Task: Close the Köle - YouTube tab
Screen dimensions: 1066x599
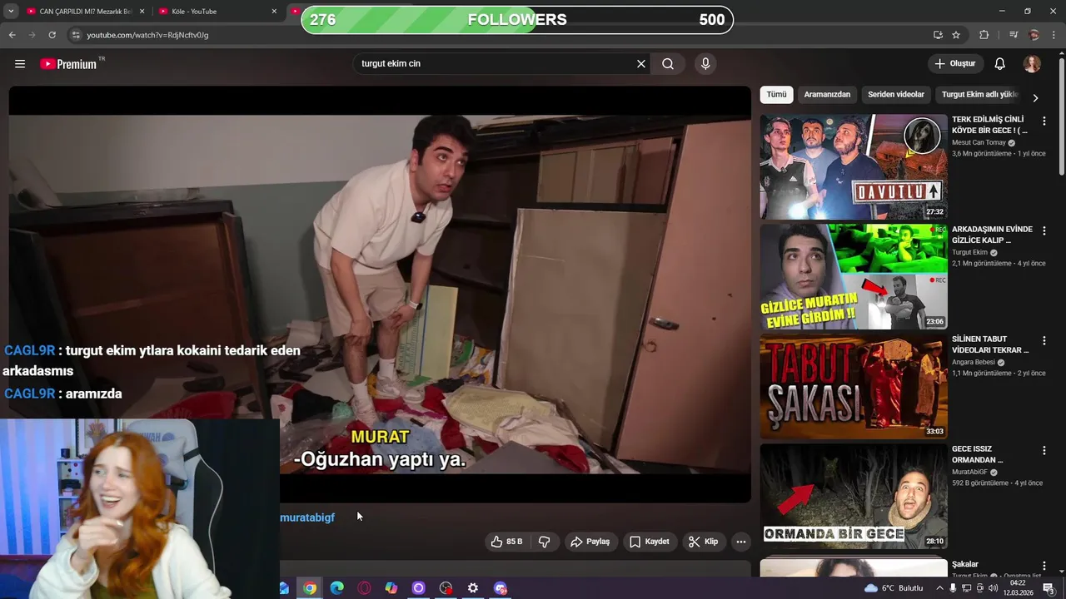Action: (274, 12)
